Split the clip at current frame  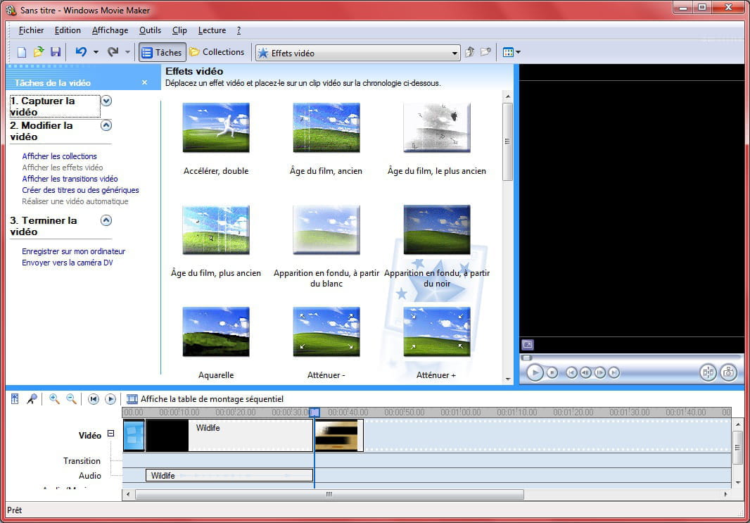click(708, 372)
